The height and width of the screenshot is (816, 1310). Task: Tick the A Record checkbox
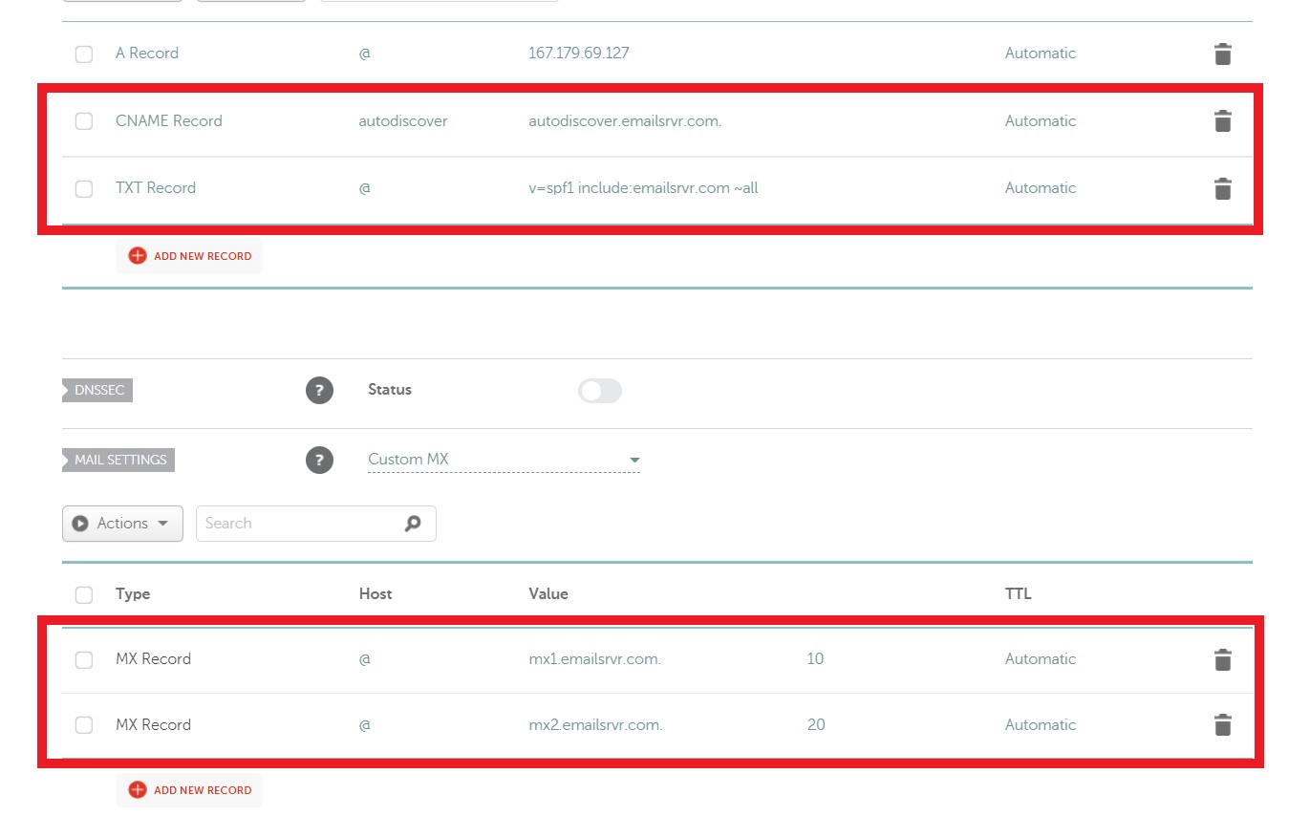pyautogui.click(x=84, y=54)
